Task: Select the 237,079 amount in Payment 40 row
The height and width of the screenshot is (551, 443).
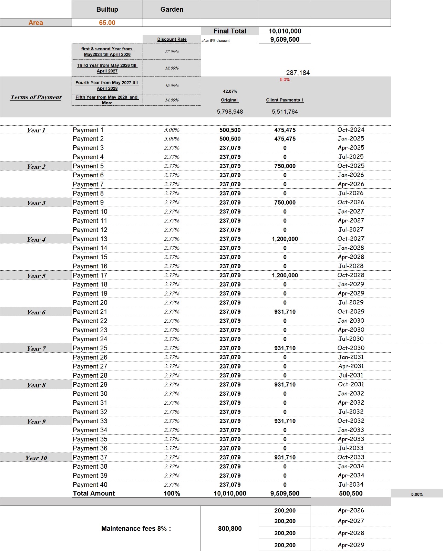Action: coord(230,485)
